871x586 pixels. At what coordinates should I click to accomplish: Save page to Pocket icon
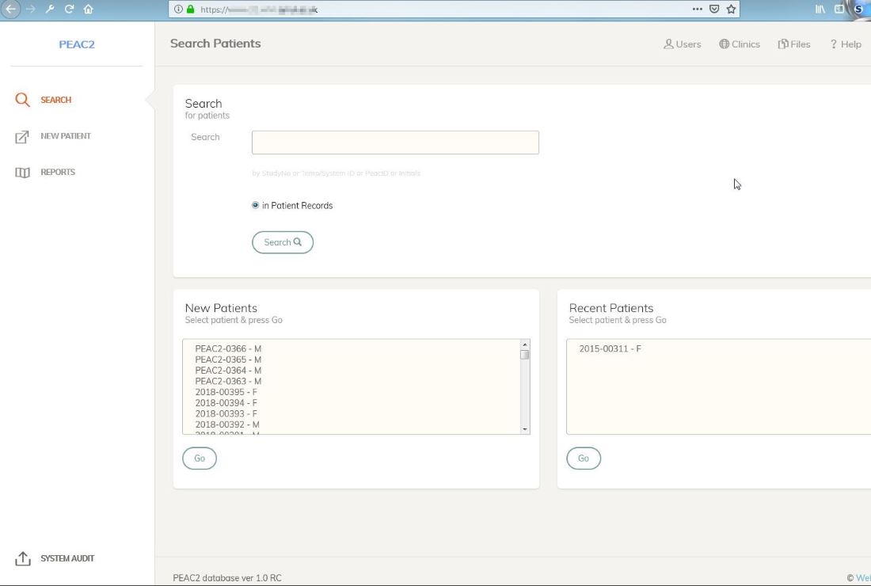click(x=714, y=9)
